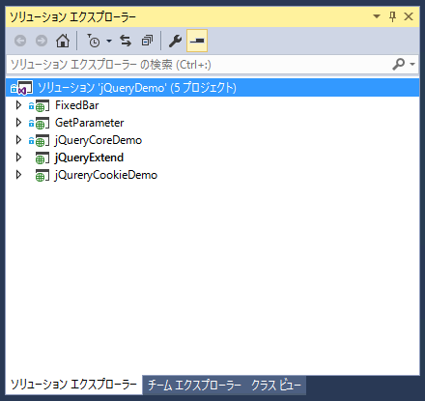The height and width of the screenshot is (401, 425).
Task: Toggle the Preview Selected Items button
Action: click(197, 41)
